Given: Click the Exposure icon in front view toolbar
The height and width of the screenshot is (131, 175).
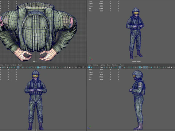Looking at the screenshot, I should click(x=76, y=67).
